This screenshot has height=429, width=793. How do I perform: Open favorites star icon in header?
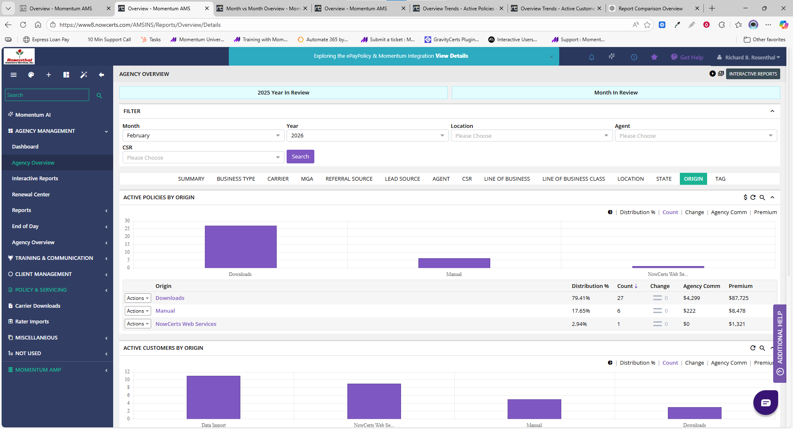click(x=654, y=57)
